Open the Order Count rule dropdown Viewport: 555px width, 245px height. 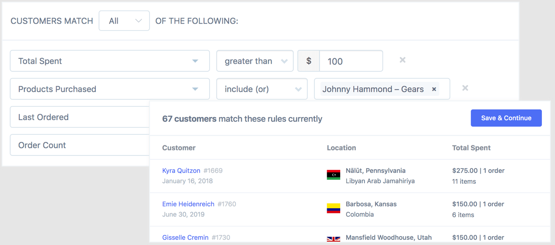point(80,145)
